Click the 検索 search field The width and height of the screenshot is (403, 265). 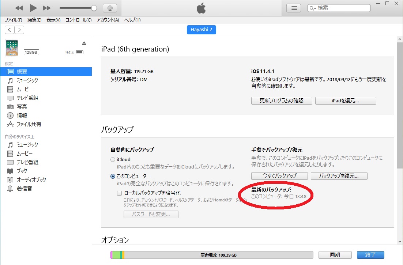(x=339, y=8)
